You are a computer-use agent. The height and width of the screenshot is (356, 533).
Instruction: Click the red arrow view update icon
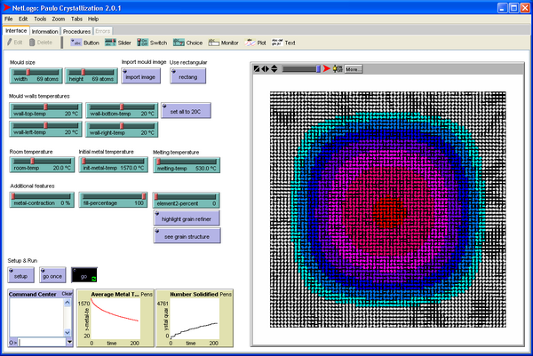(x=326, y=68)
